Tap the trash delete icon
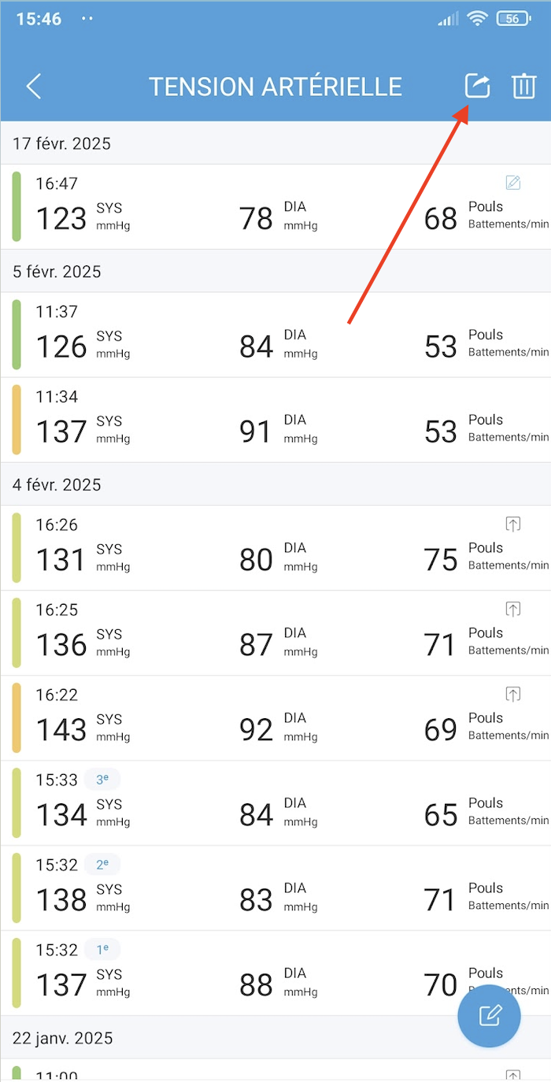The height and width of the screenshot is (1082, 551). click(523, 86)
